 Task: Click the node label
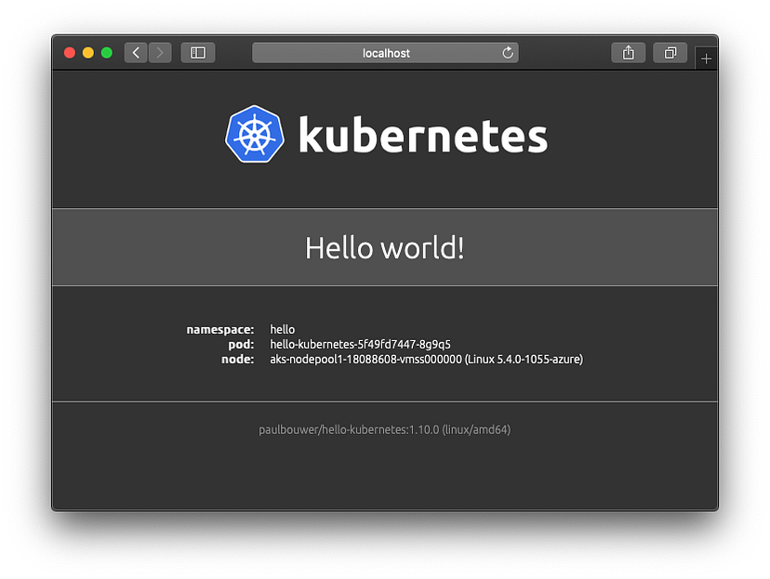click(x=236, y=359)
